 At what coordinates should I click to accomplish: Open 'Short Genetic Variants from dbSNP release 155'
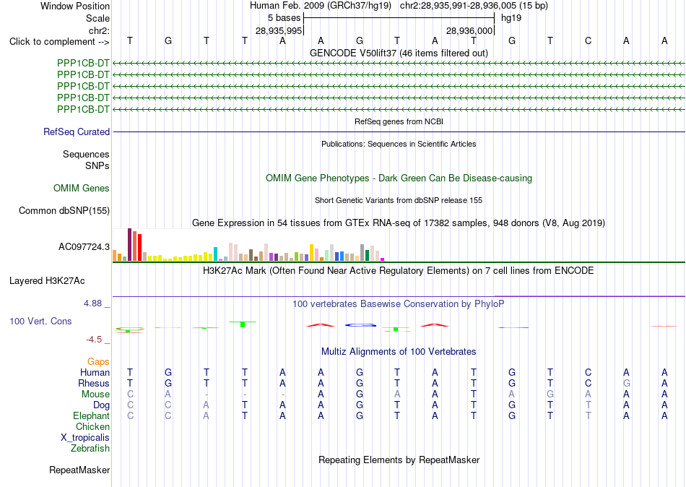click(399, 201)
